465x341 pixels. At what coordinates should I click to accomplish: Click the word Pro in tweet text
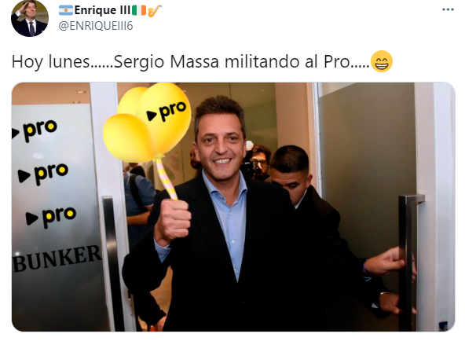tap(337, 61)
